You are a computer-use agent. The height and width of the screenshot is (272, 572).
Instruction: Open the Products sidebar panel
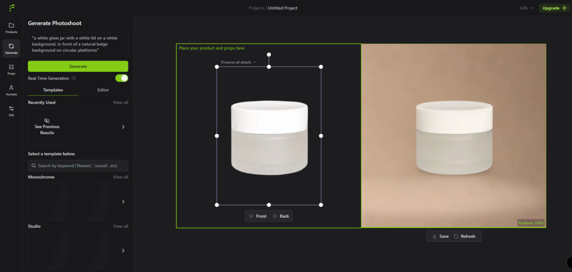coord(11,28)
